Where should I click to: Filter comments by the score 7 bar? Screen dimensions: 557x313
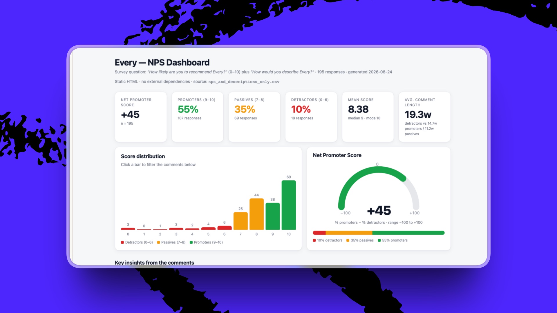240,221
